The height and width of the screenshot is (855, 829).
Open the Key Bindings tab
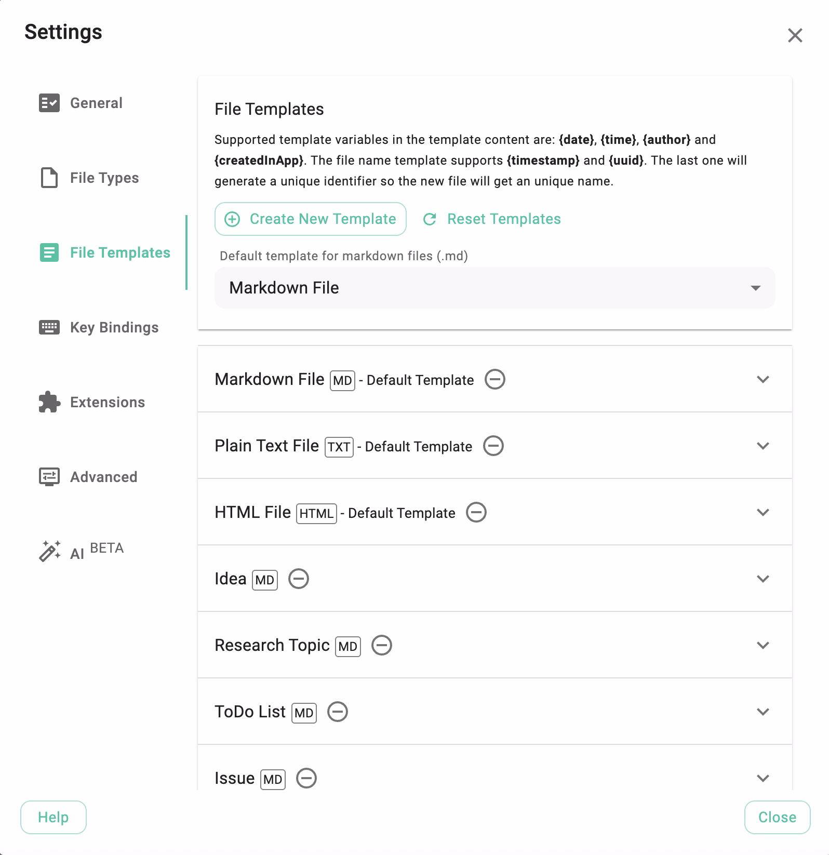[x=114, y=327]
